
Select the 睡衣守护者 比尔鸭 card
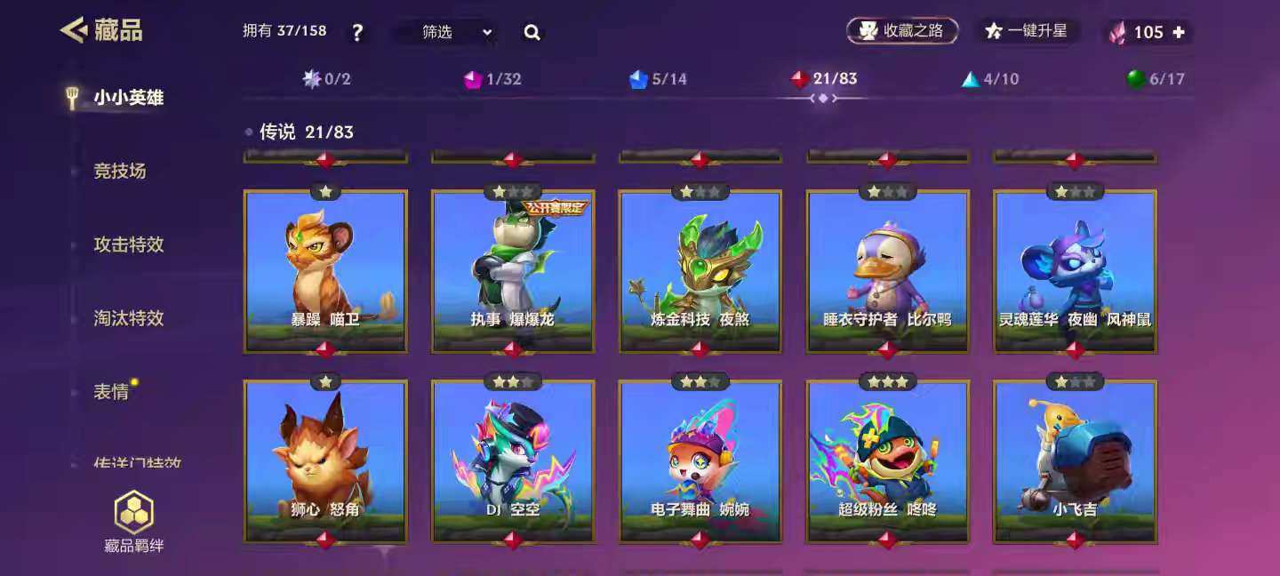point(888,271)
